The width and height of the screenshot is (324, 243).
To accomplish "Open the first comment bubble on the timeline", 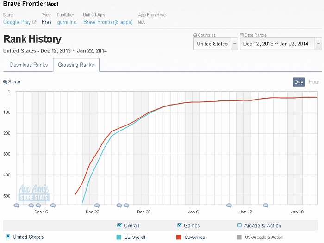I will (x=16, y=206).
